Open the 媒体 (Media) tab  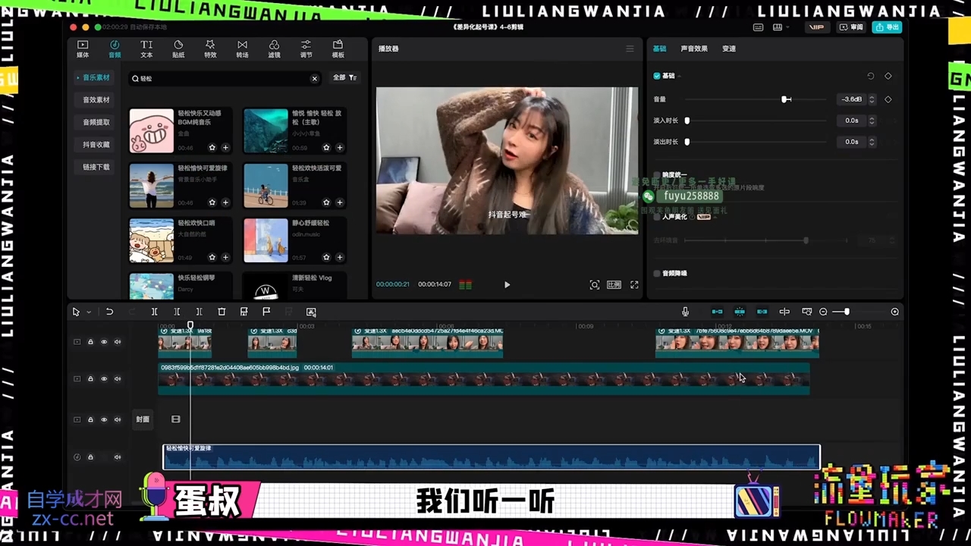pos(83,49)
